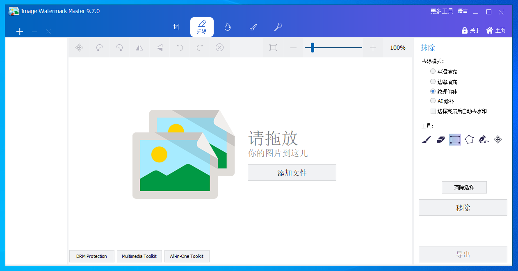Flip image horizontally using toolbar icon
Viewport: 518px width, 271px height.
[139, 48]
